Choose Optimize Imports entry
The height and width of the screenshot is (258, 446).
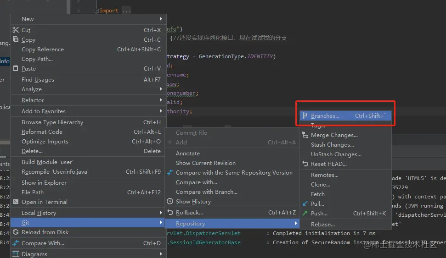click(88, 141)
